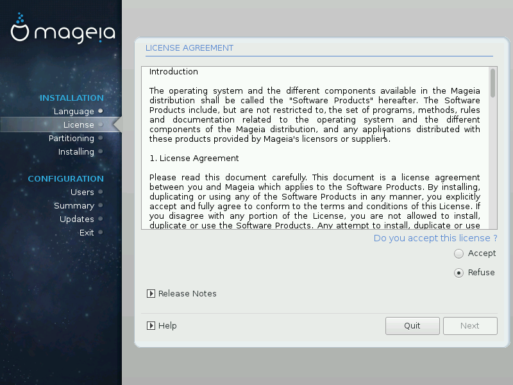Select the Refuse radio button
Viewport: 513px width, 385px height.
[x=458, y=273]
